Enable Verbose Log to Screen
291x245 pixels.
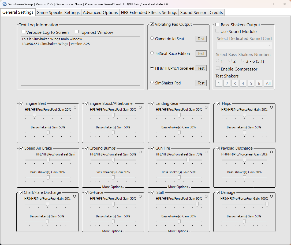click(x=23, y=31)
